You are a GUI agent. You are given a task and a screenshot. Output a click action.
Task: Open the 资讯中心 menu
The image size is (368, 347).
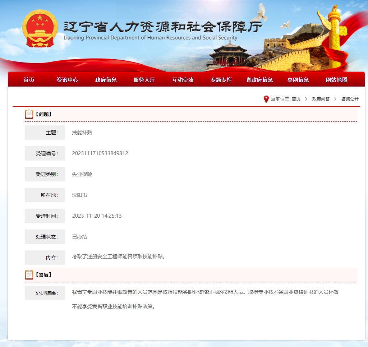tap(67, 80)
